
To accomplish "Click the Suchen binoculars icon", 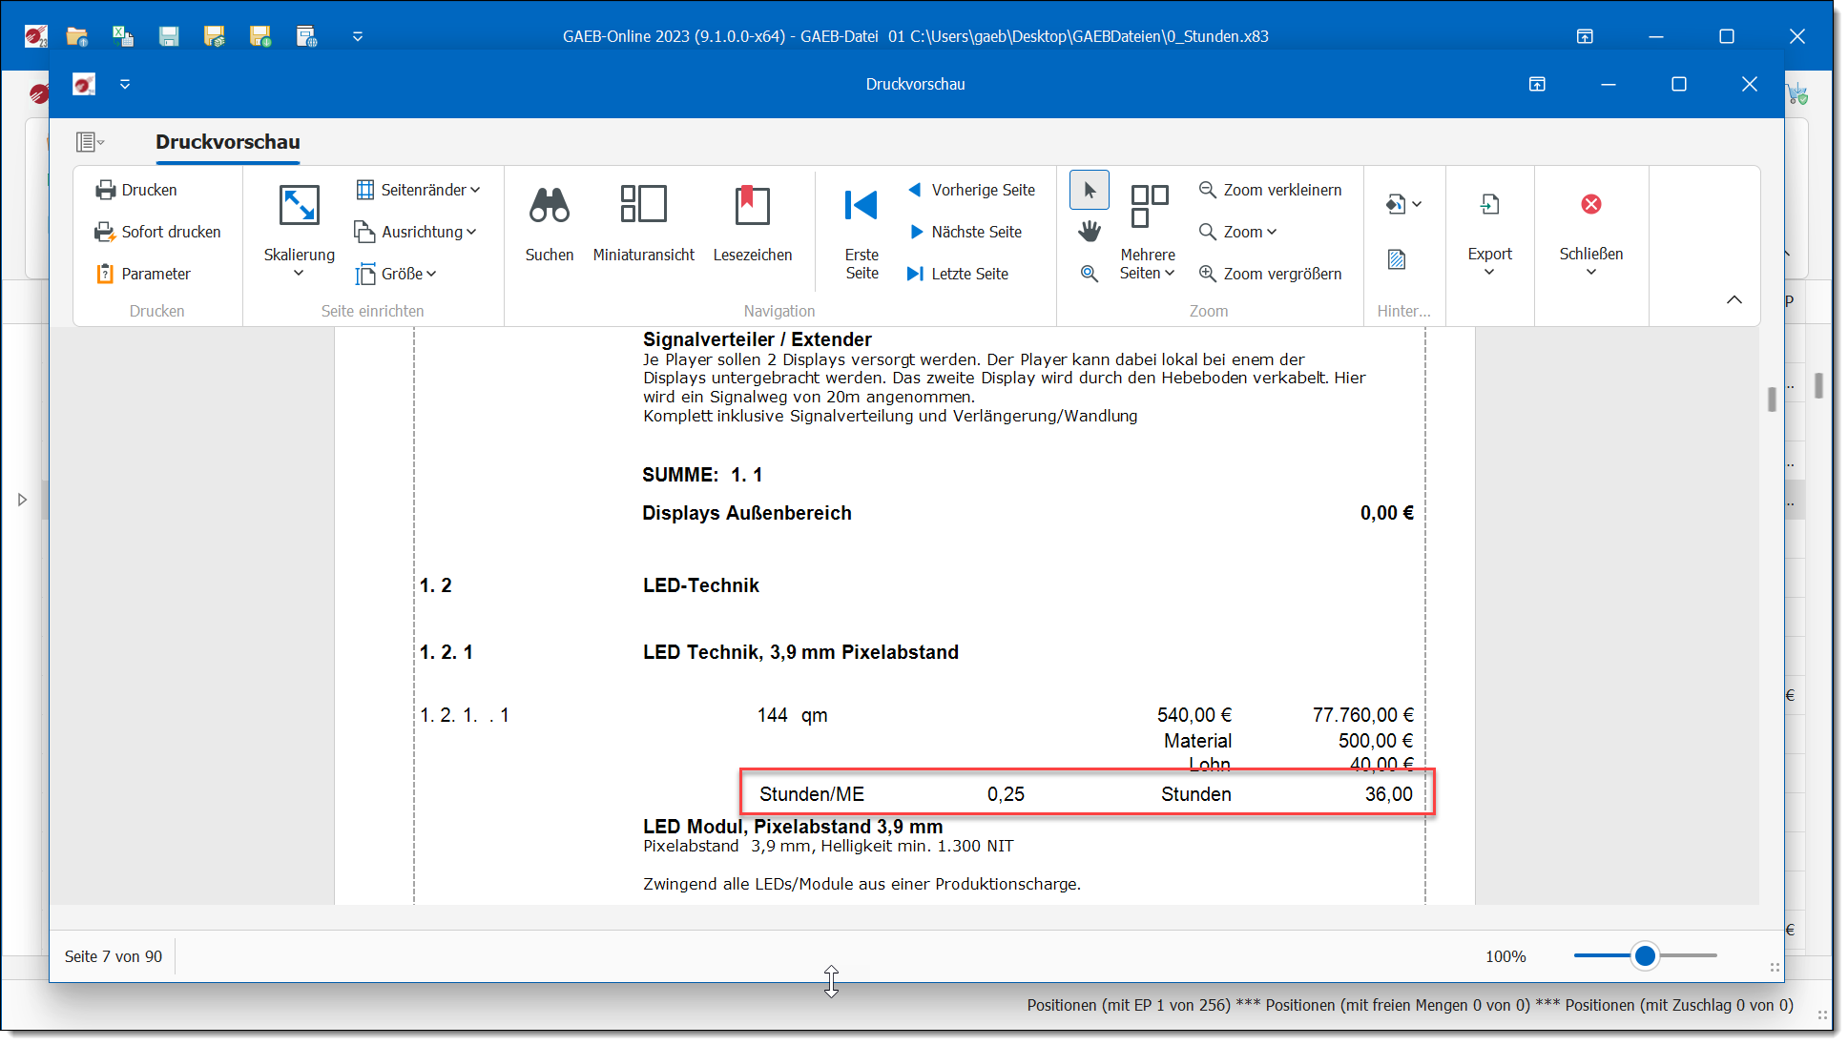I will 550,206.
